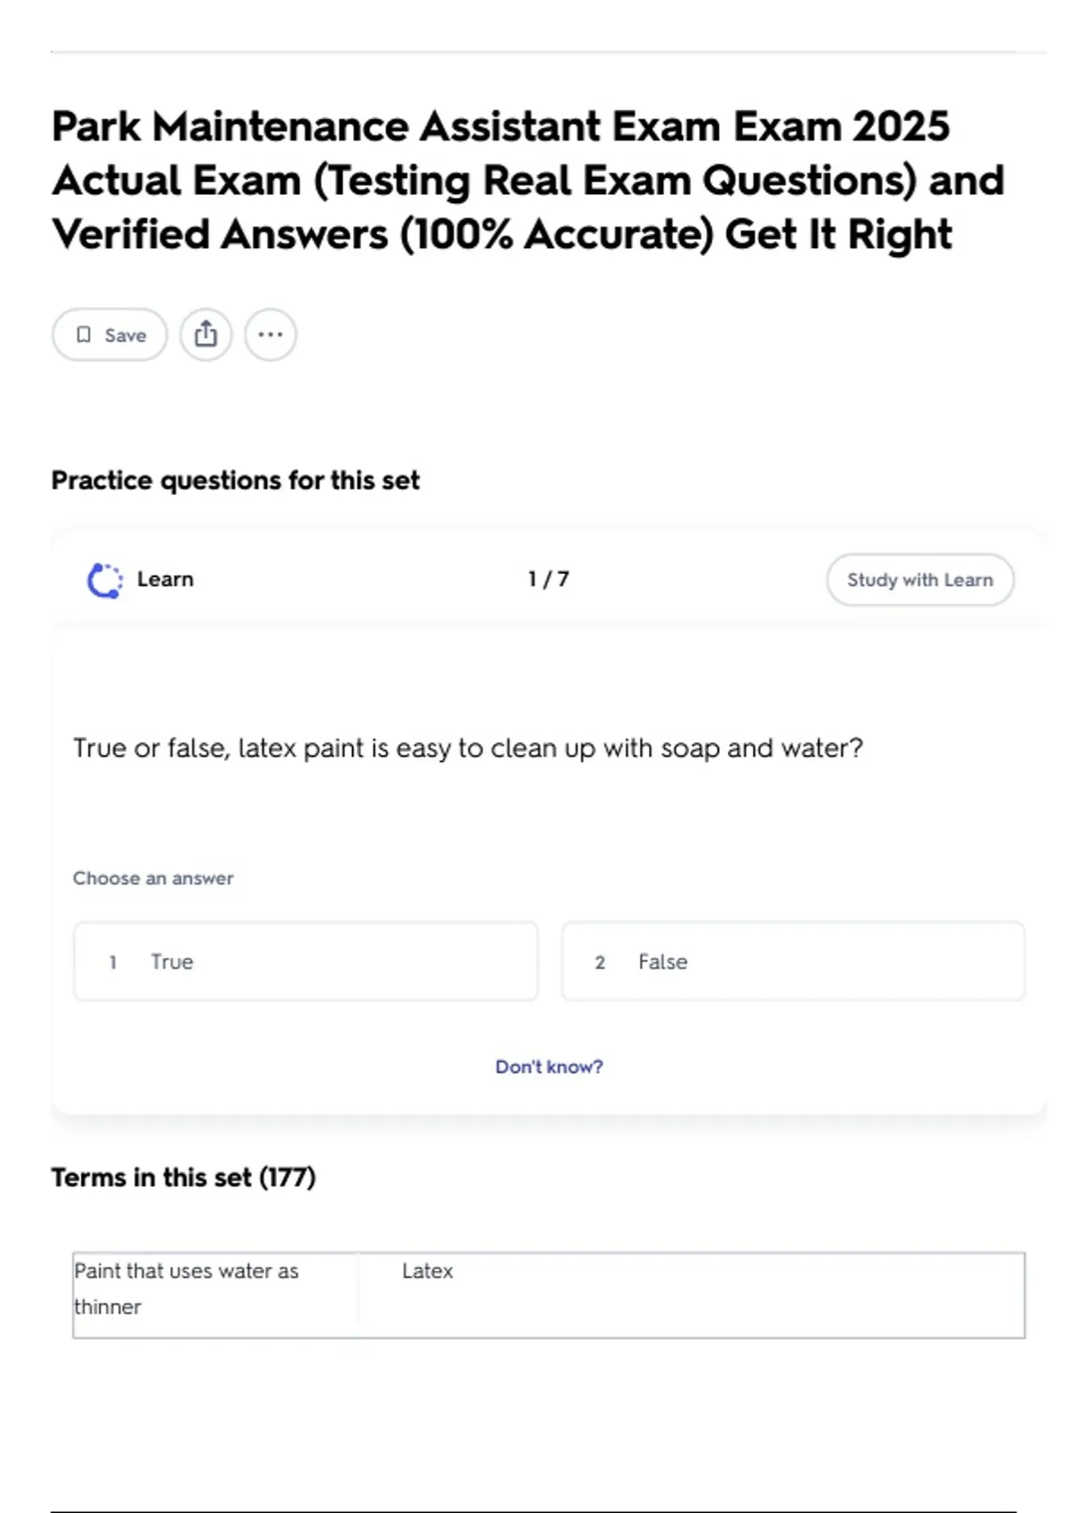Select False as the answer

[x=792, y=961]
